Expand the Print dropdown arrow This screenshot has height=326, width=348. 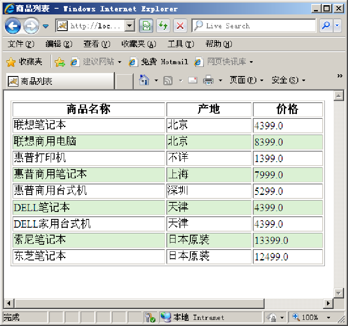click(221, 80)
